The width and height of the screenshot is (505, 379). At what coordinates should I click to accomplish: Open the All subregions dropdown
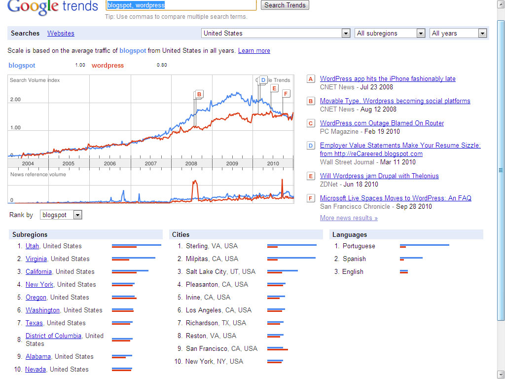pos(390,33)
